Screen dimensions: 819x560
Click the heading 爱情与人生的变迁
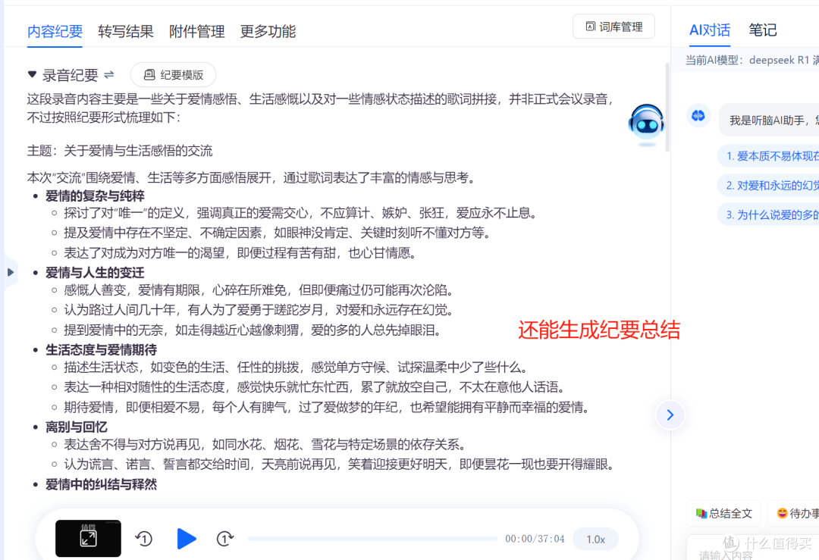tap(95, 273)
